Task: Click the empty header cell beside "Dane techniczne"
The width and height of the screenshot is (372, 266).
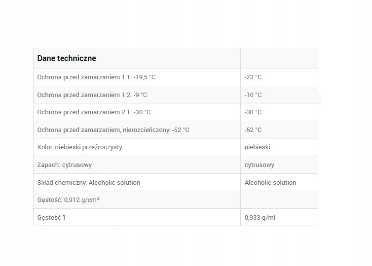Action: (279, 58)
